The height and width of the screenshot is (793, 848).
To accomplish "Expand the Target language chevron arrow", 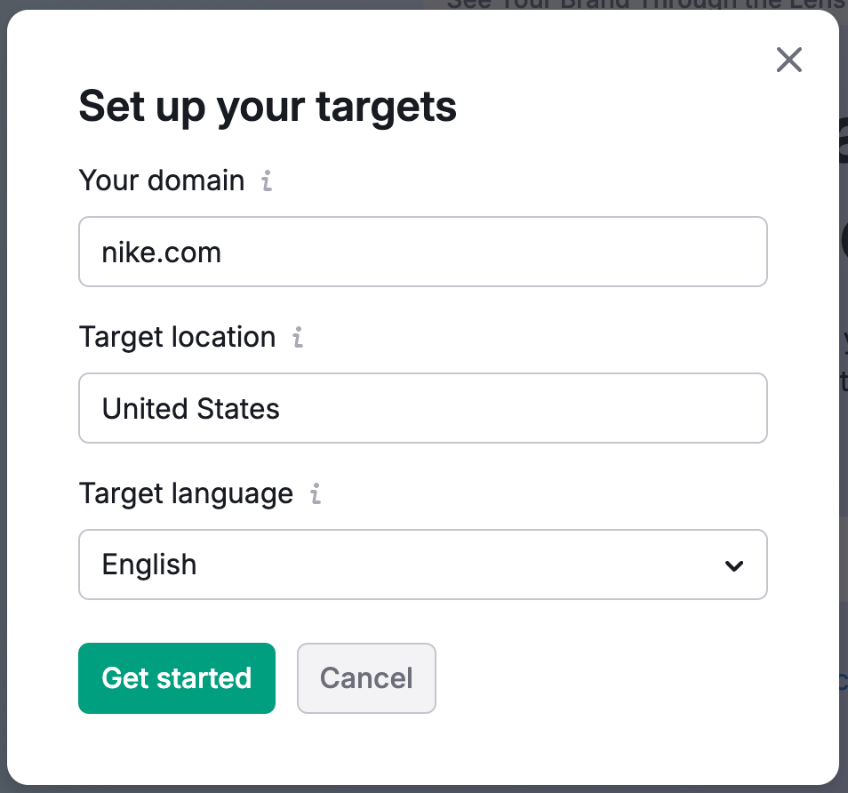I will 733,565.
